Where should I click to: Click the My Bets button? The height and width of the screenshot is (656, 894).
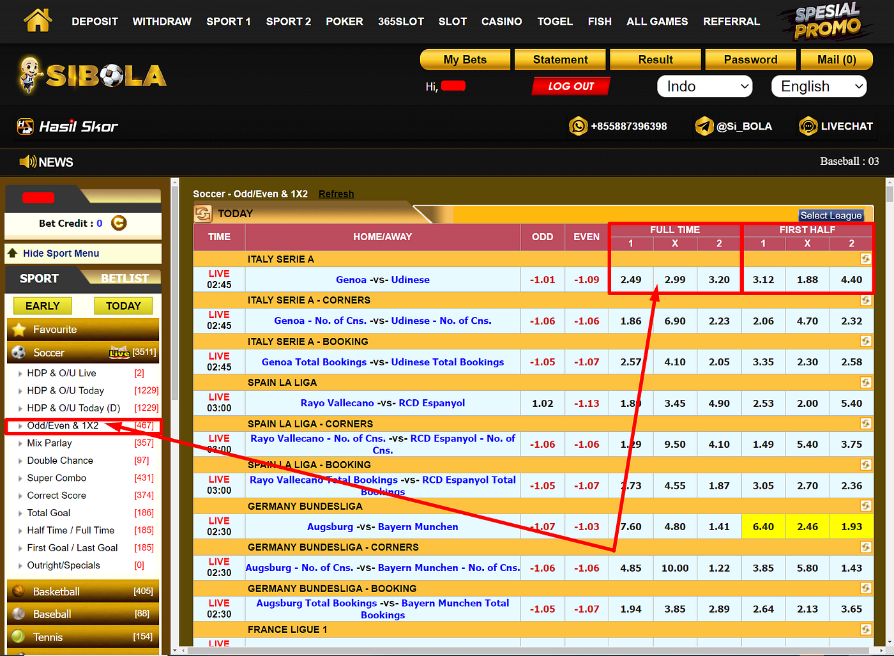point(465,59)
